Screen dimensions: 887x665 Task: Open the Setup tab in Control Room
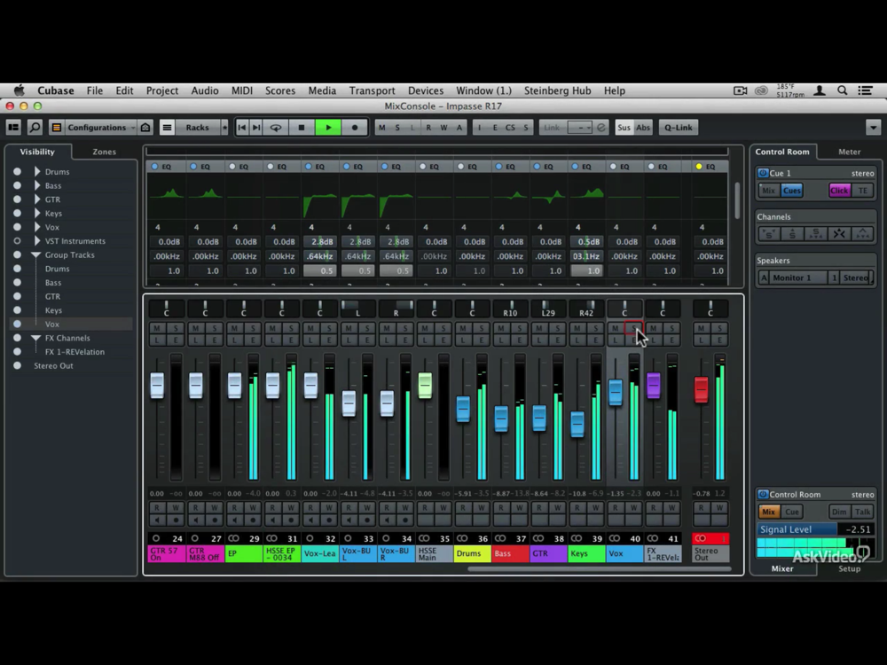(x=849, y=569)
